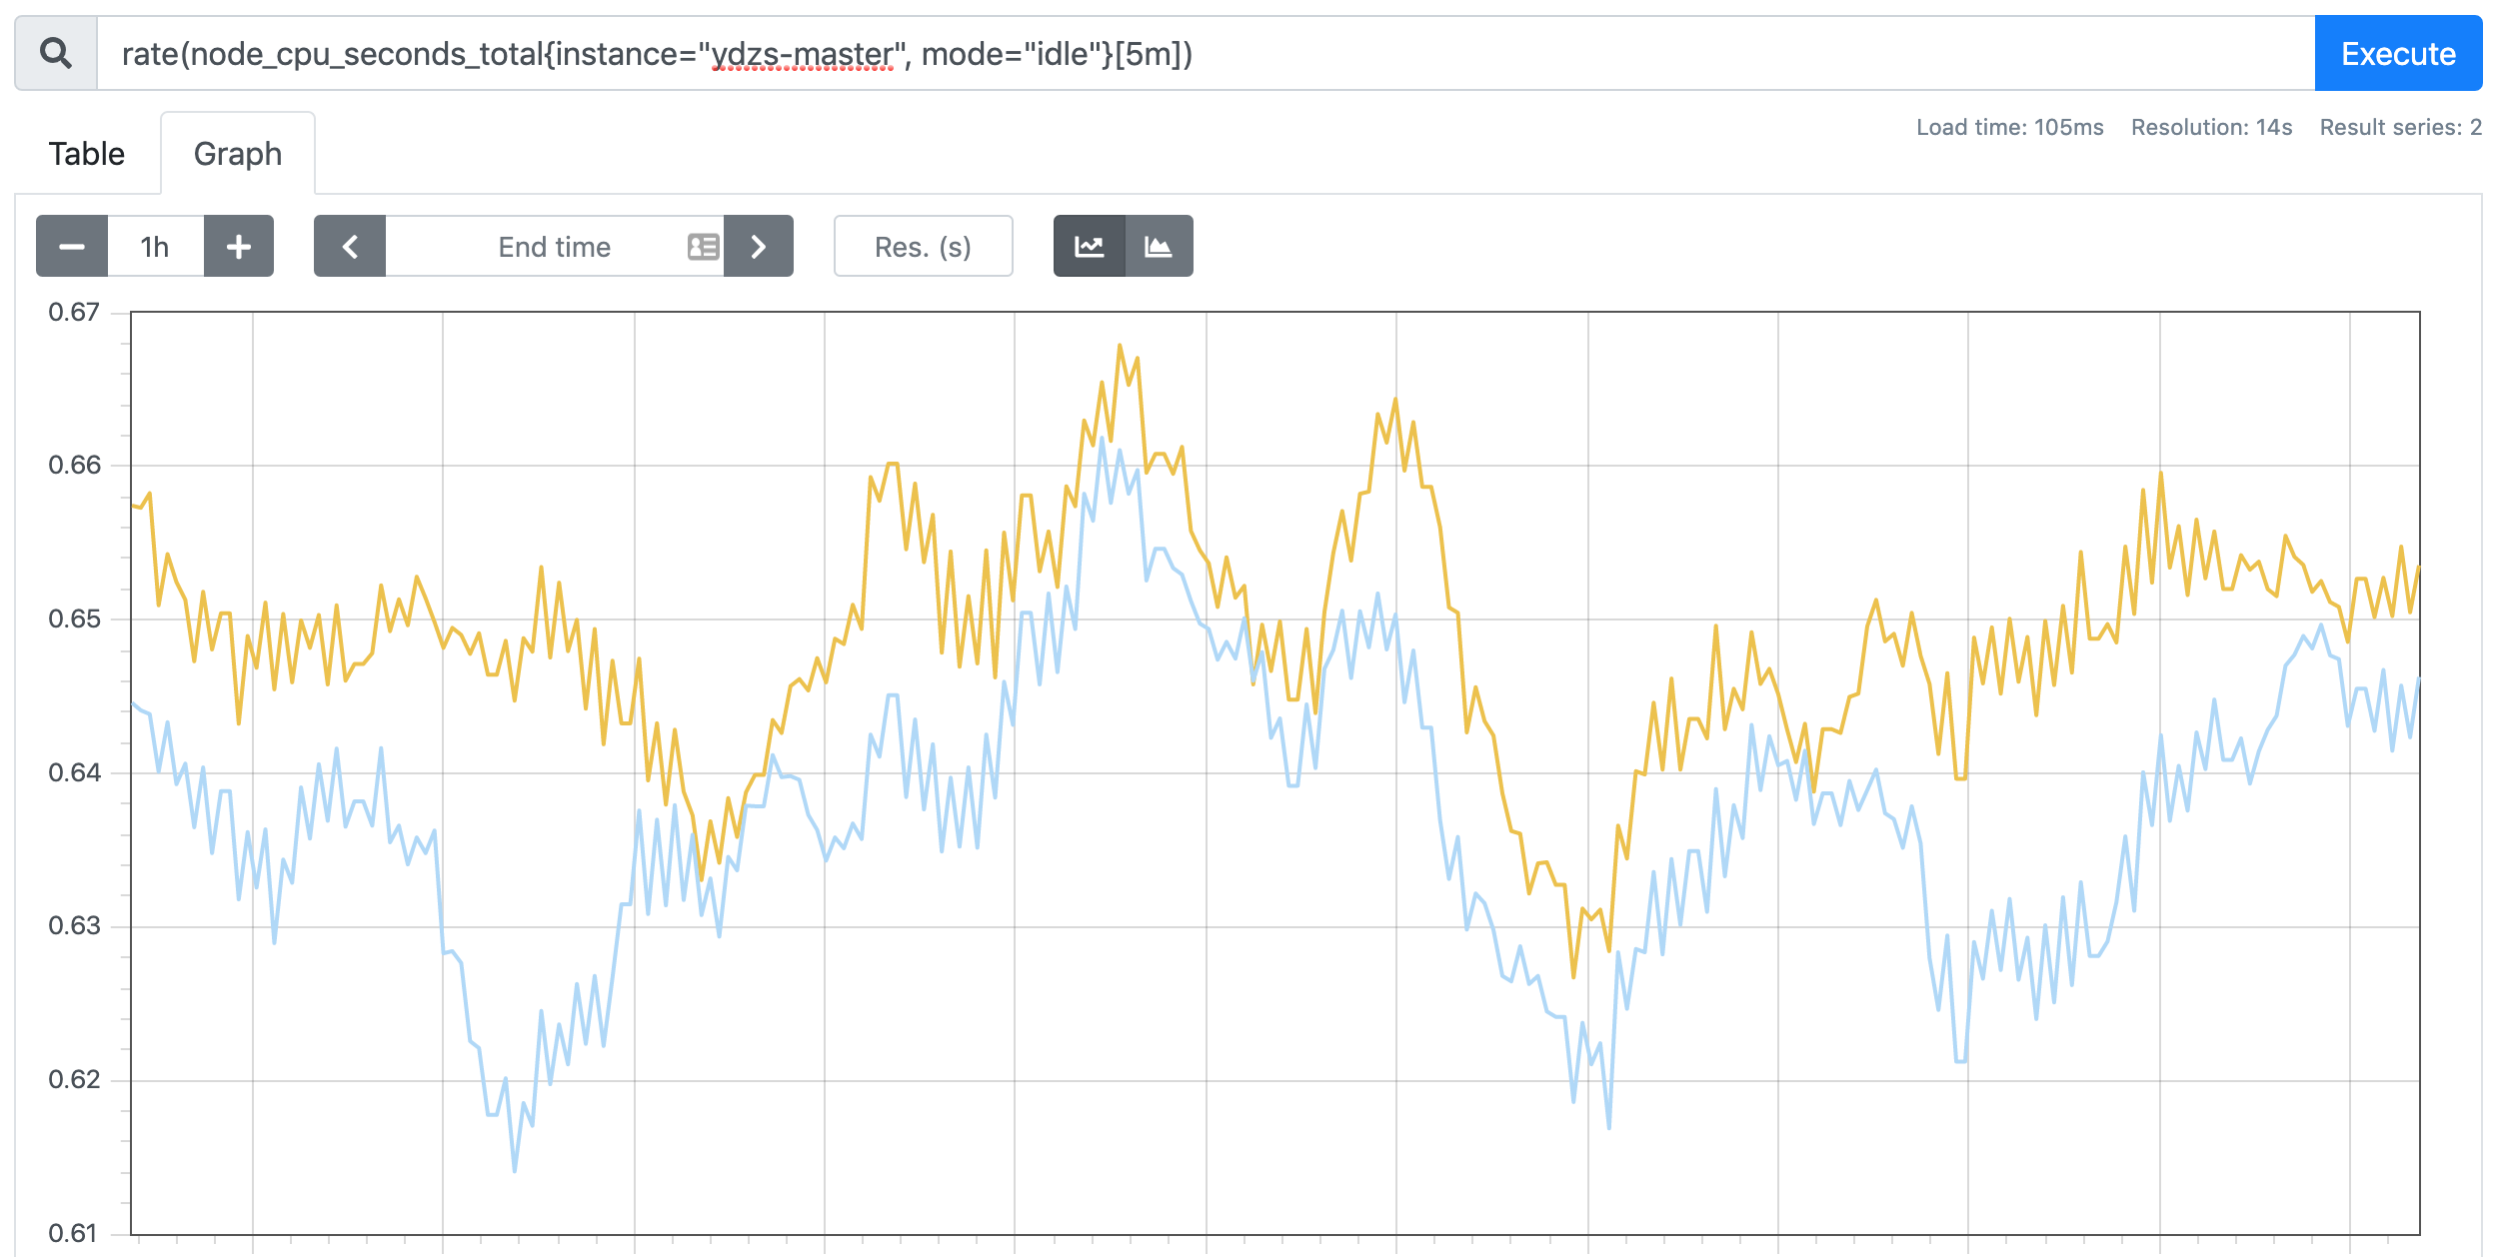
Task: Click the 1h range duration field
Action: [155, 246]
